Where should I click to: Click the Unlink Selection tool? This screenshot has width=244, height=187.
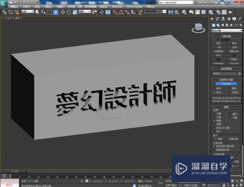click(x=11, y=12)
